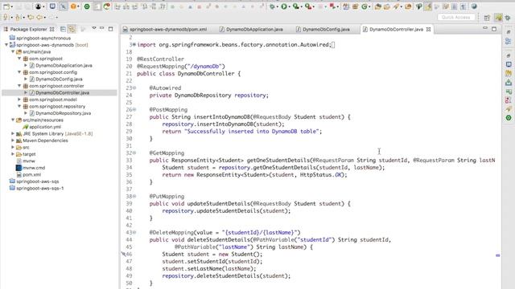Click Back navigation yellow arrow

coord(39,17)
